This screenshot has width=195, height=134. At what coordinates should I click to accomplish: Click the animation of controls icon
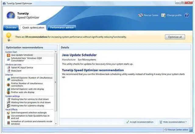pyautogui.click(x=9, y=123)
